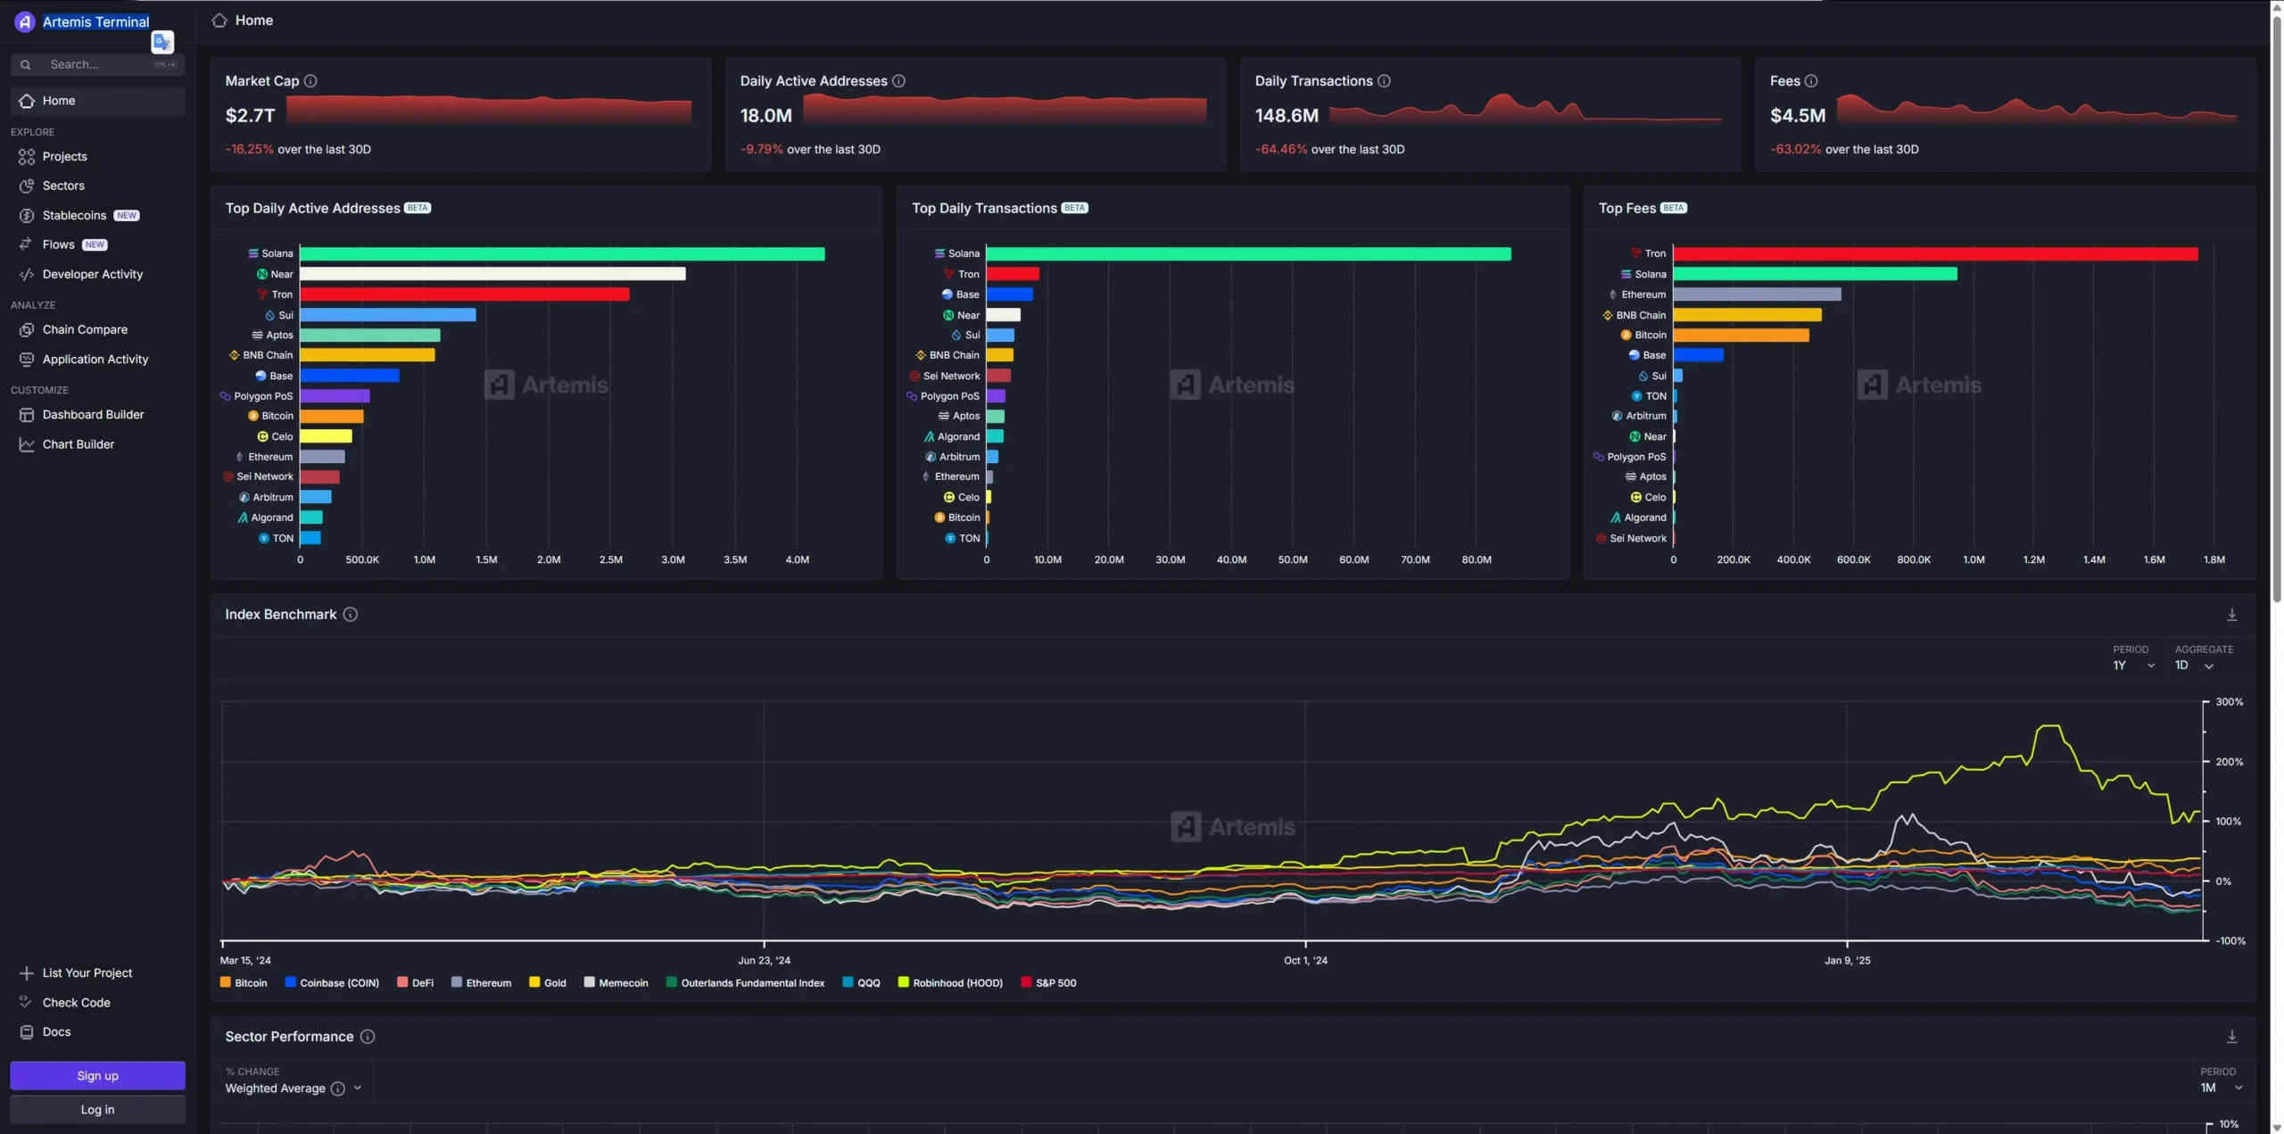
Task: Click Solana bar in Top Daily Active Addresses
Action: [x=562, y=253]
